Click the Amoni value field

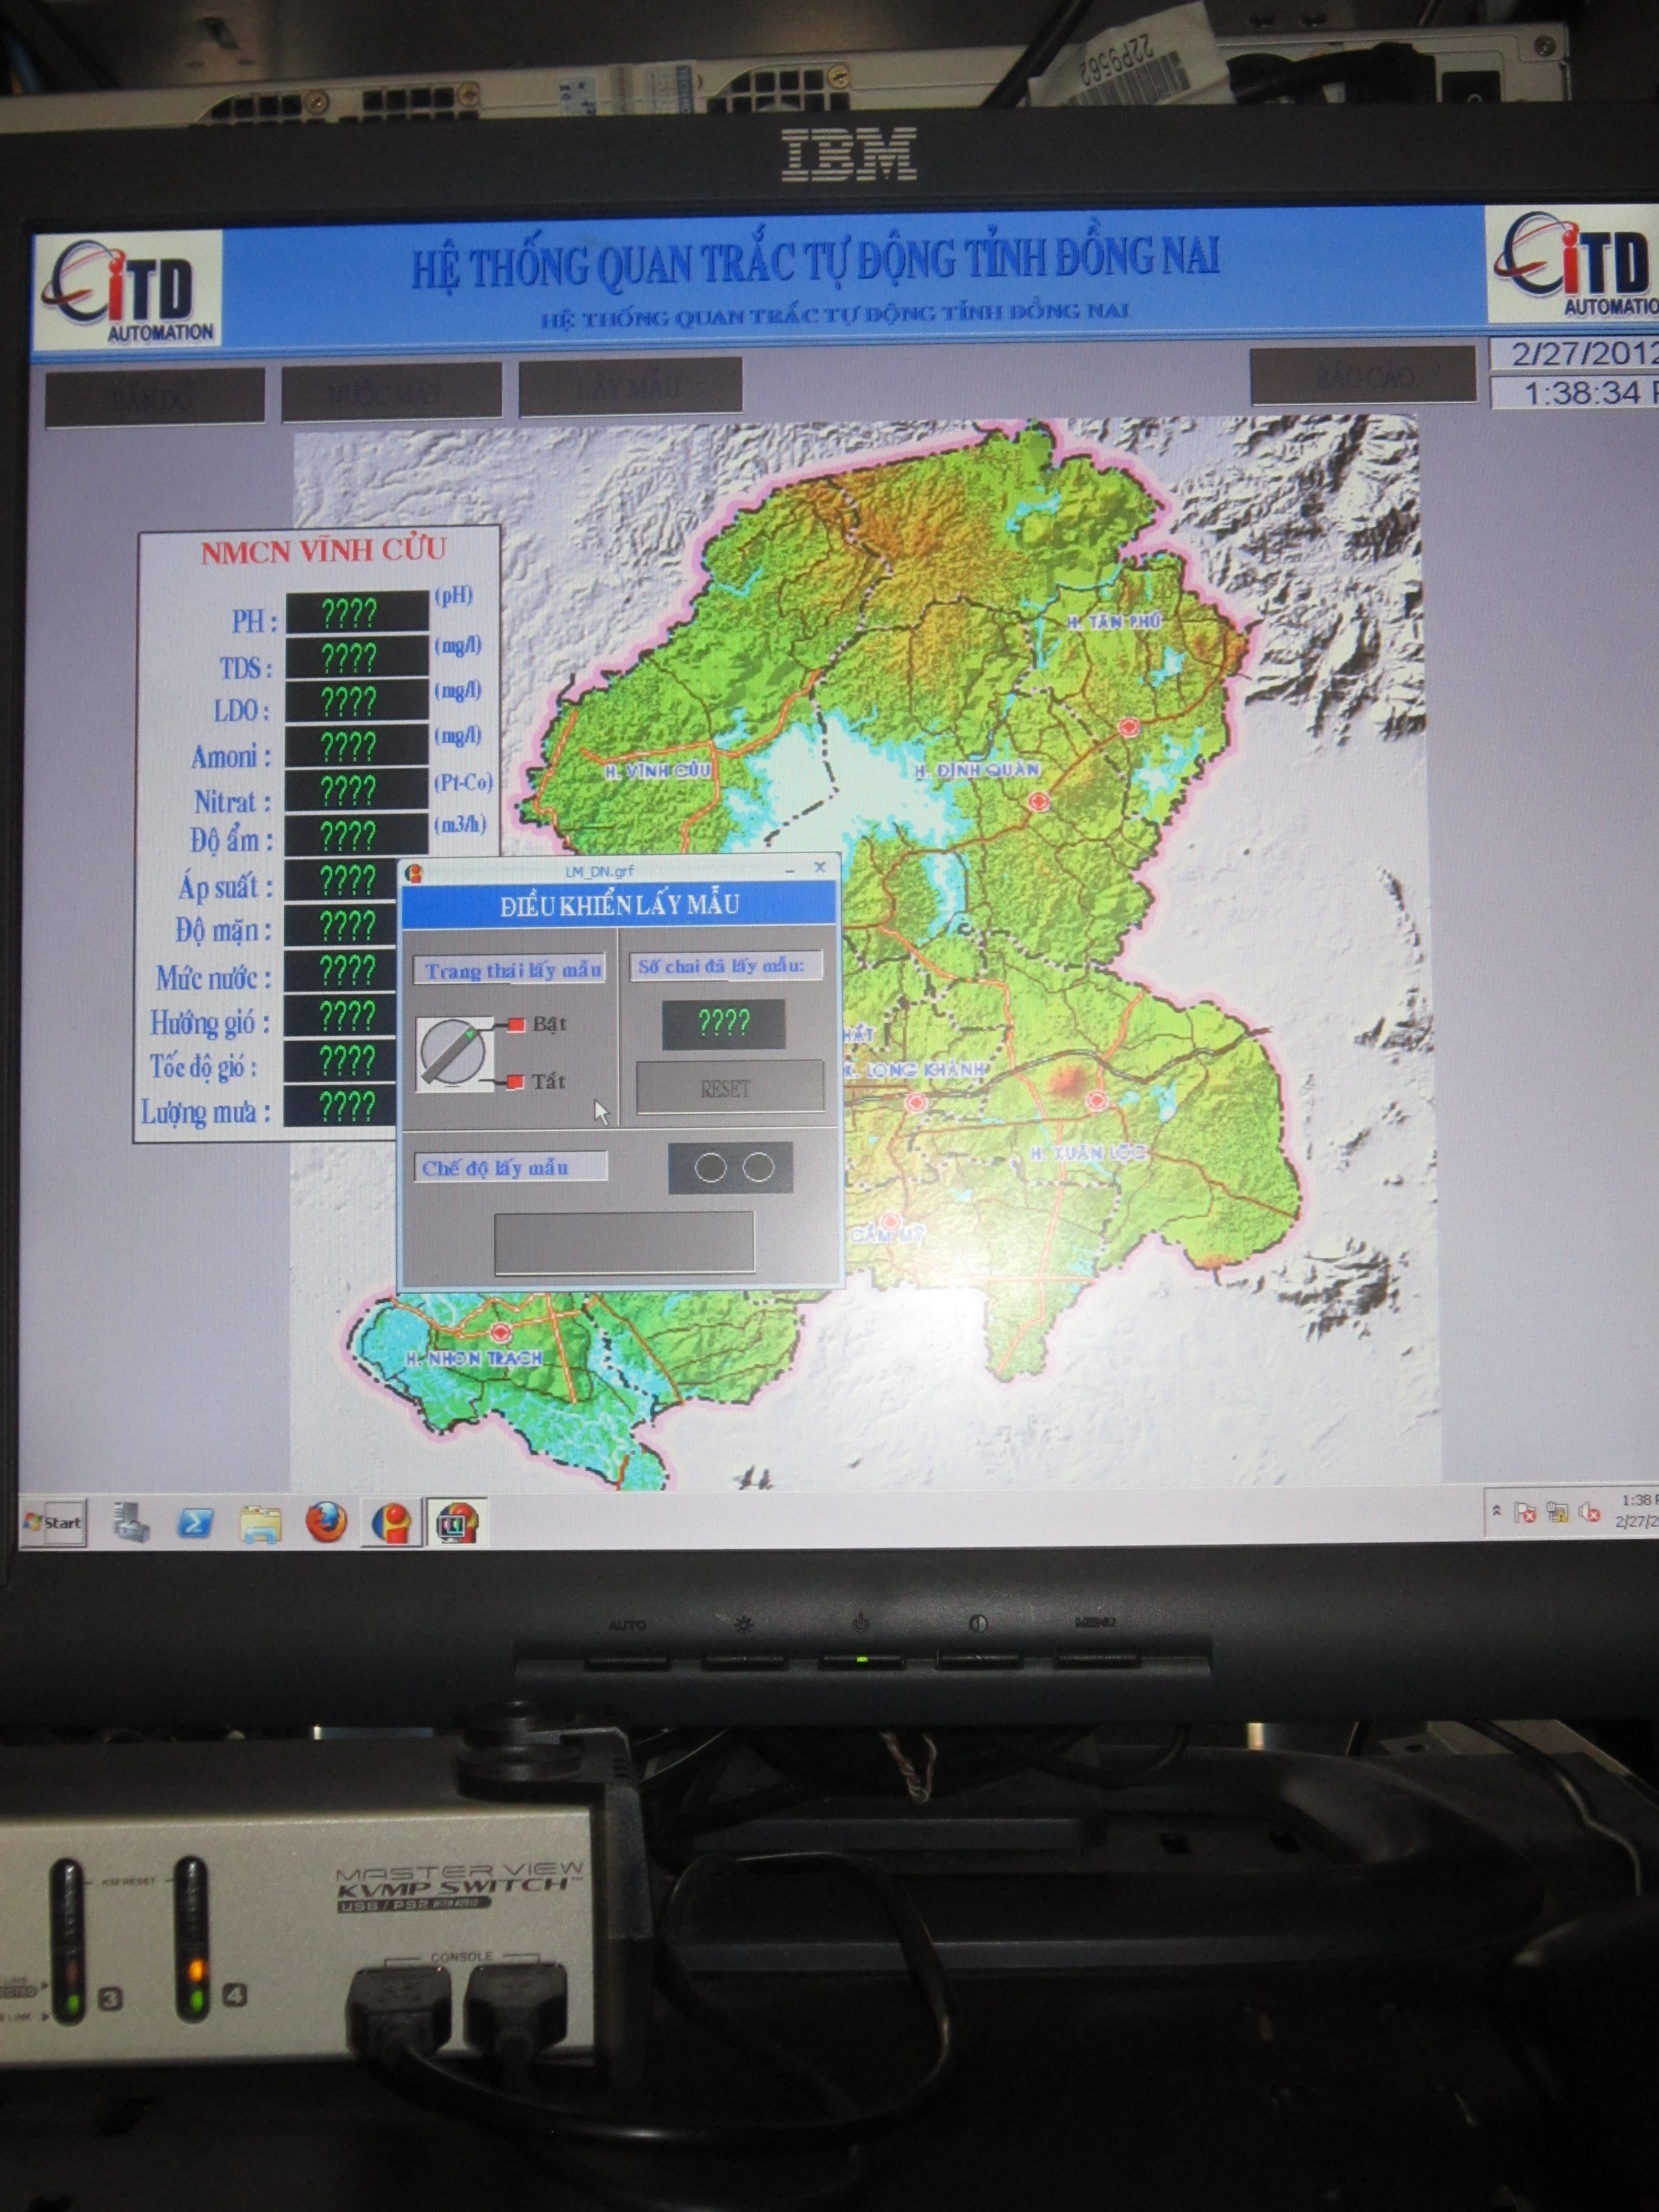tap(357, 746)
